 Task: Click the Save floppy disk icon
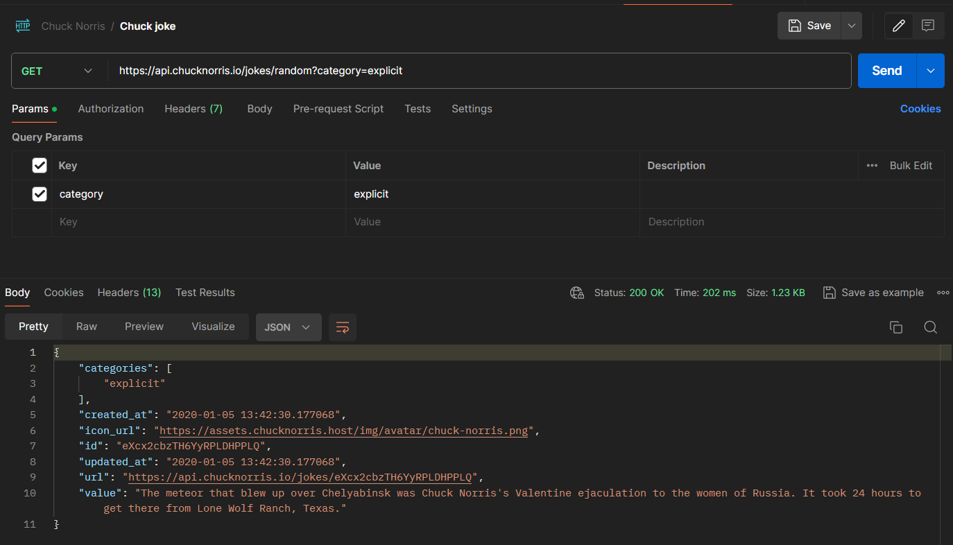[795, 26]
